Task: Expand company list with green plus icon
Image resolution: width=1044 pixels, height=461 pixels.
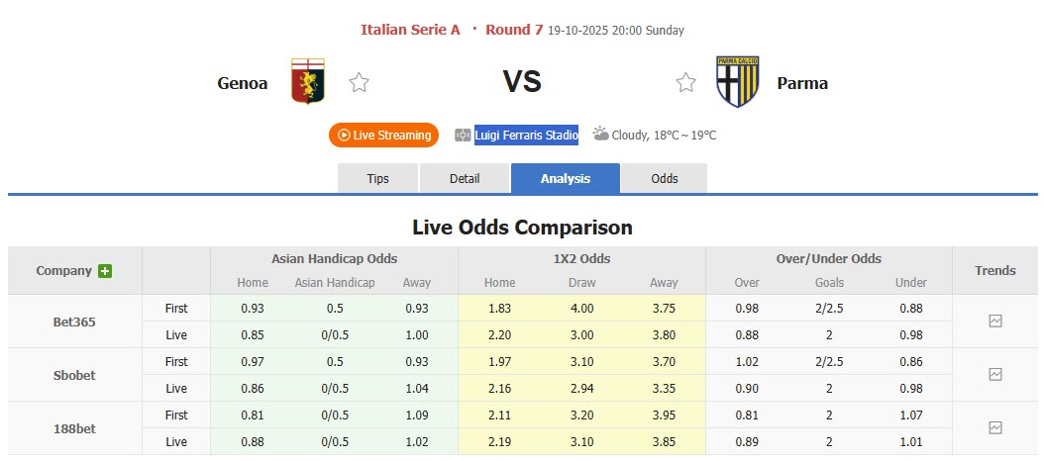Action: click(105, 271)
